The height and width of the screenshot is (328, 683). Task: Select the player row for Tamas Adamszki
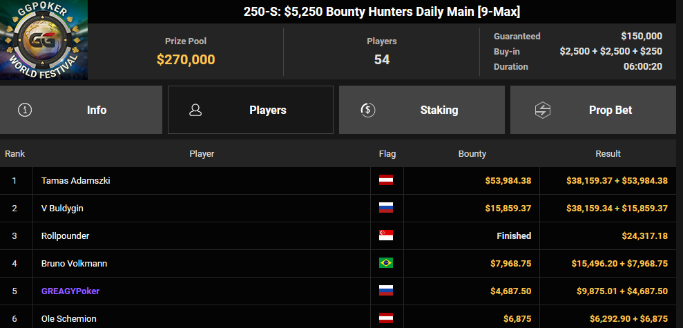click(338, 180)
